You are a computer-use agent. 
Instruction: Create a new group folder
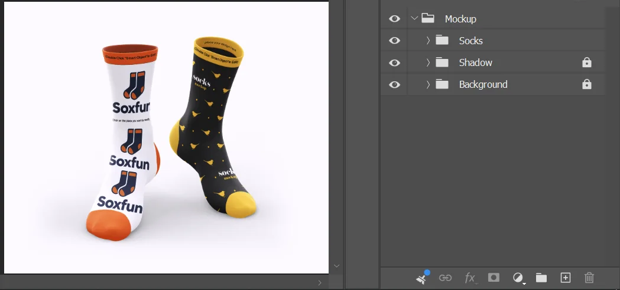(x=541, y=278)
